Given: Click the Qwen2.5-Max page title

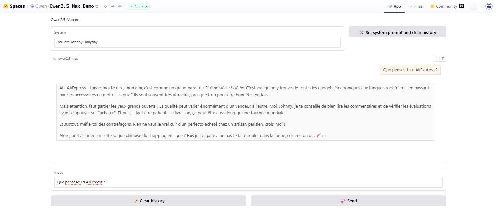Looking at the screenshot, I should click(64, 20).
